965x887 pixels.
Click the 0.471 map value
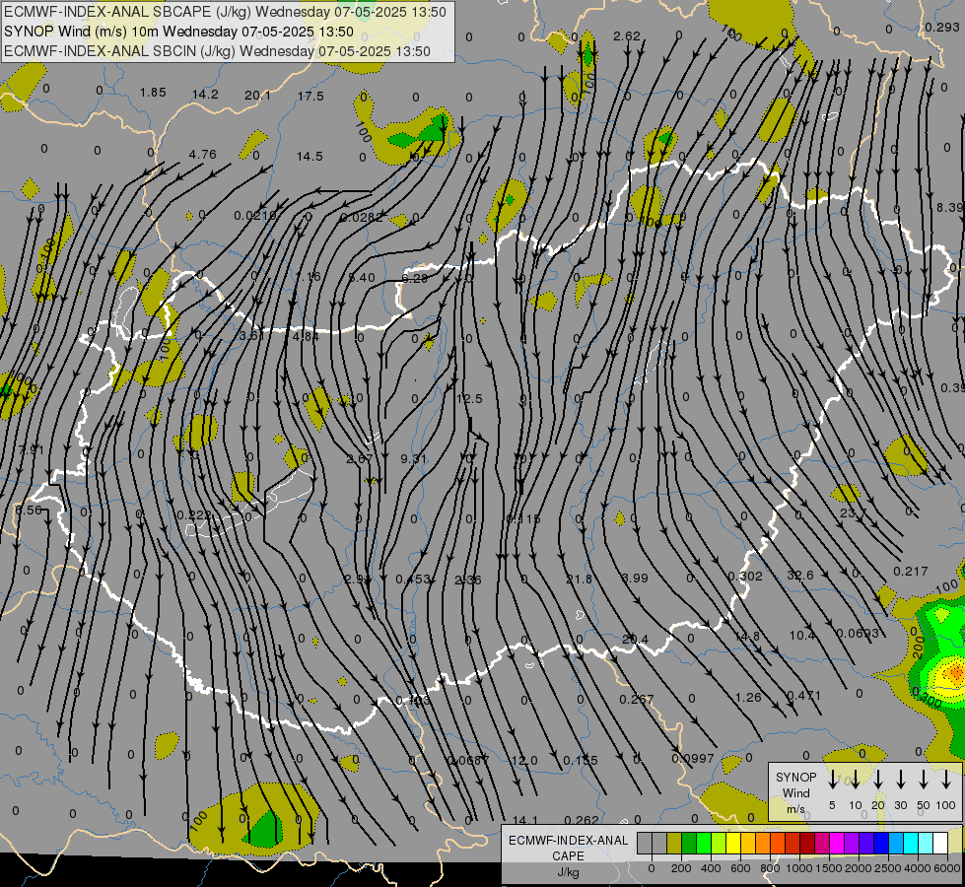coord(803,696)
